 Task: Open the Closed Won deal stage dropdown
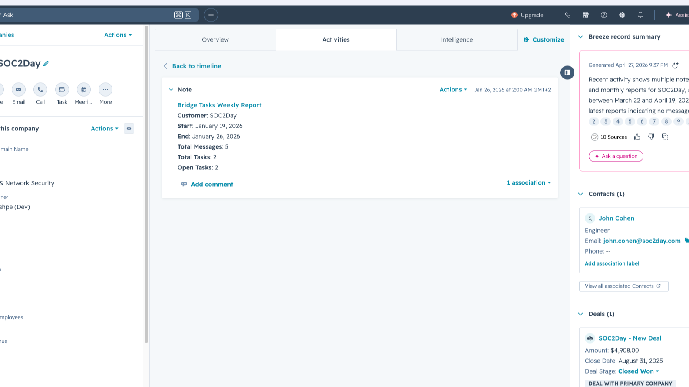pyautogui.click(x=639, y=371)
